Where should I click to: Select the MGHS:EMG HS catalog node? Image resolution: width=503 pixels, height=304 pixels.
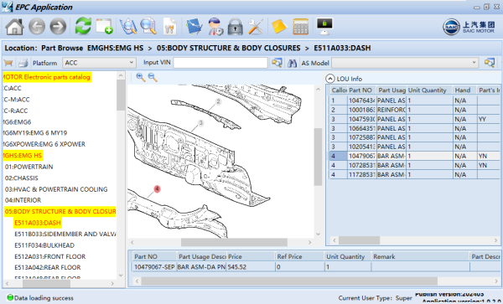coord(23,156)
